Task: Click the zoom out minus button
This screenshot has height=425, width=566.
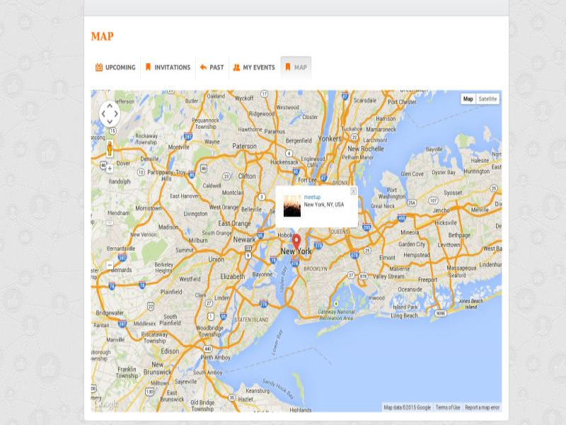Action: 110,265
